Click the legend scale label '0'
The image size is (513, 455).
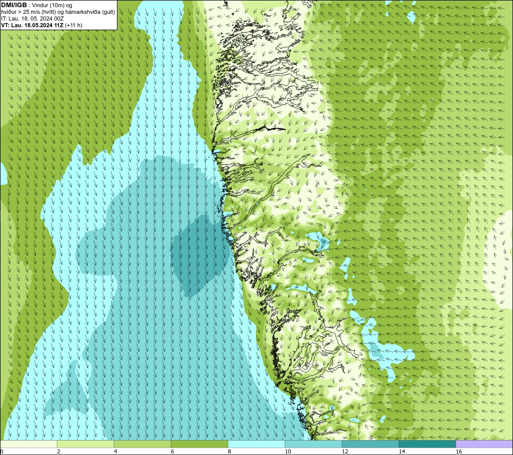click(2, 451)
